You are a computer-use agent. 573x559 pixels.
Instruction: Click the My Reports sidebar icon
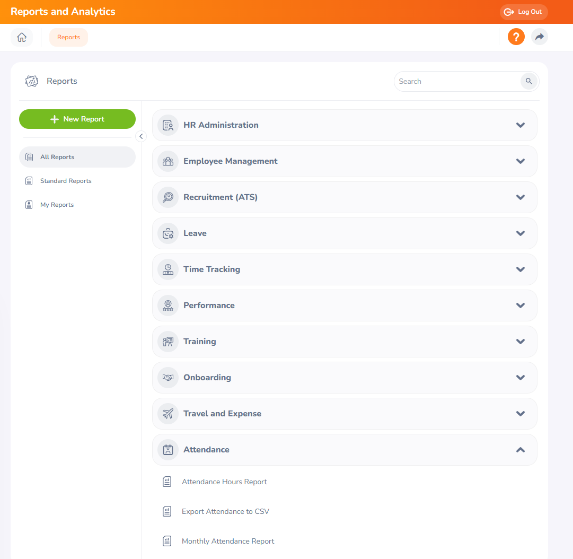(x=29, y=205)
